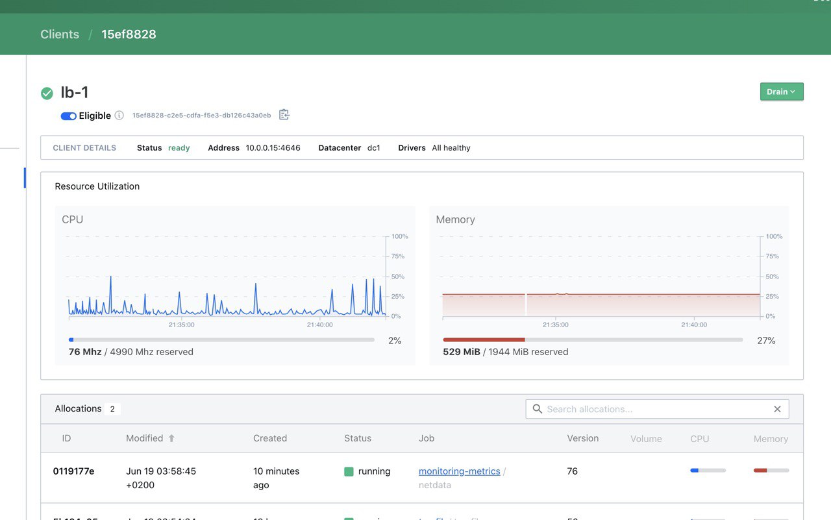Click the 21:40:00 label on the Memory chart
831x520 pixels.
point(694,325)
